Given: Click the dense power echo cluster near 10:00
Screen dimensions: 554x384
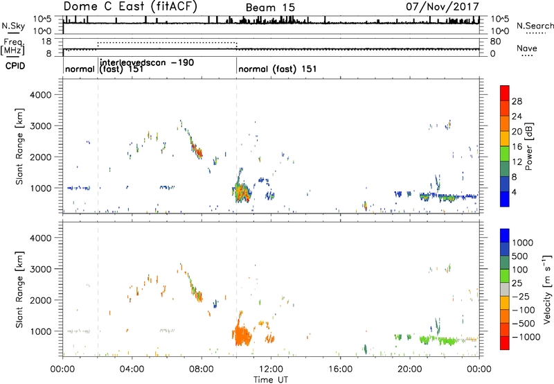Looking at the screenshot, I should (242, 193).
